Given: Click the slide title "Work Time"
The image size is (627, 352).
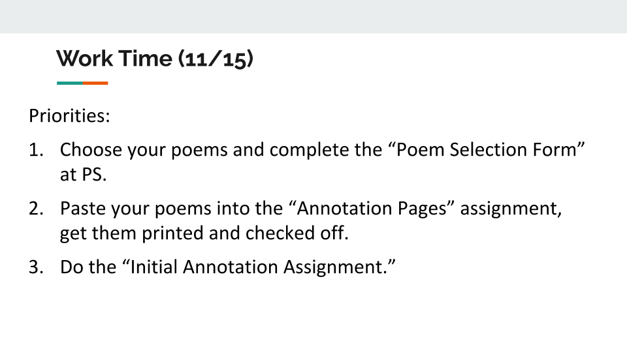Looking at the screenshot, I should click(114, 59).
